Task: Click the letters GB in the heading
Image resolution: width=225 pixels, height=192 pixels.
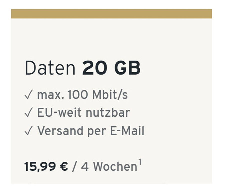Action: tap(127, 68)
